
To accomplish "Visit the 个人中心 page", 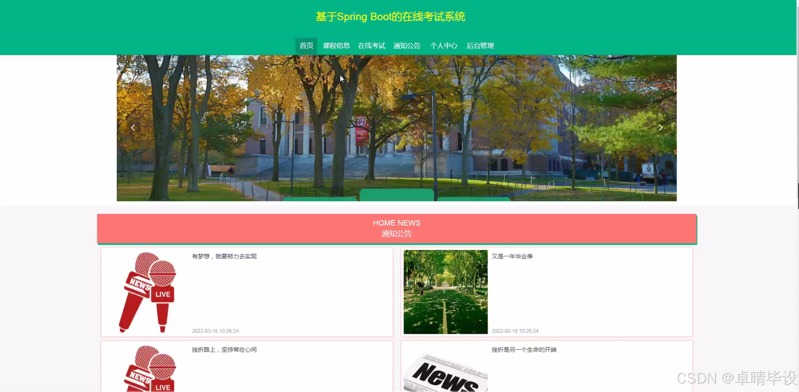I will (x=444, y=45).
